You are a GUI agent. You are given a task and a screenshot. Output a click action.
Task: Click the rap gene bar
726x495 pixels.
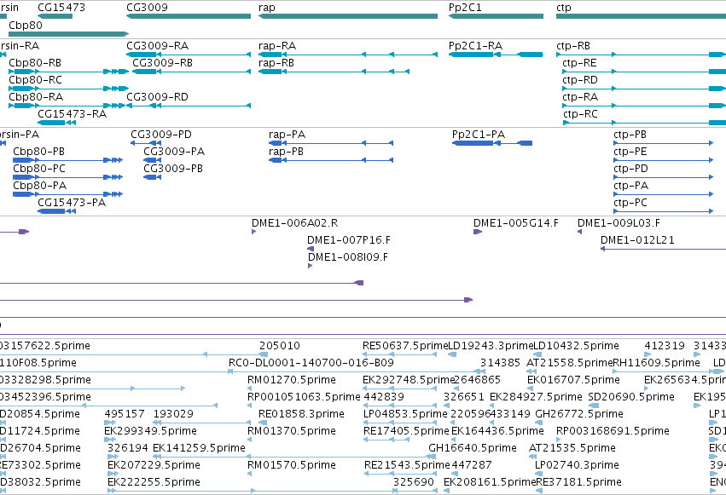(x=348, y=16)
